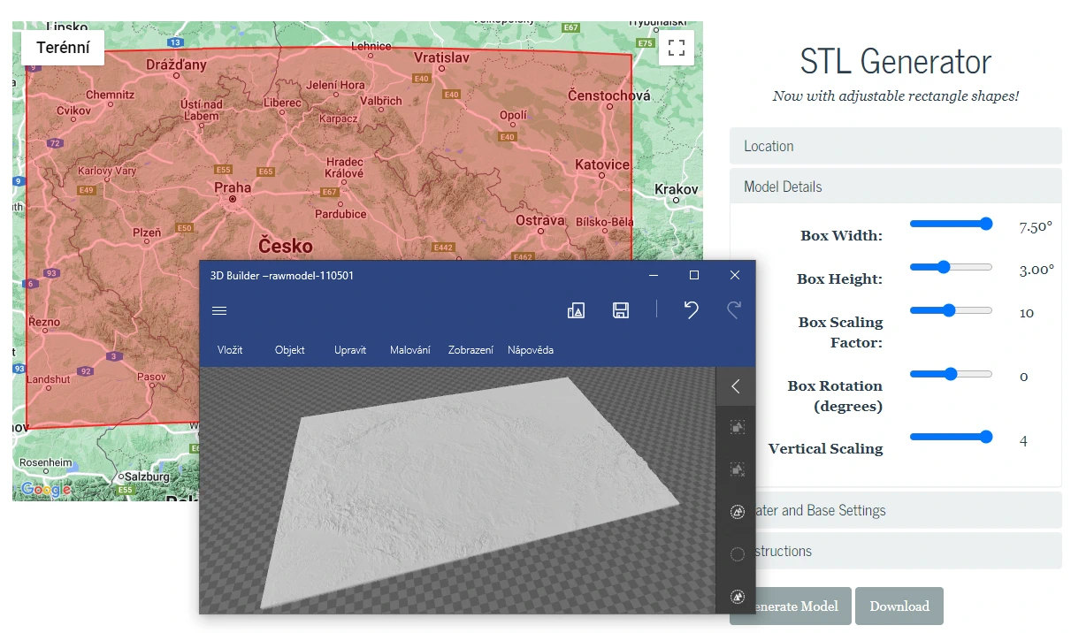1071x633 pixels.
Task: Click the Rosenheim label on the map
Action: tap(45, 462)
